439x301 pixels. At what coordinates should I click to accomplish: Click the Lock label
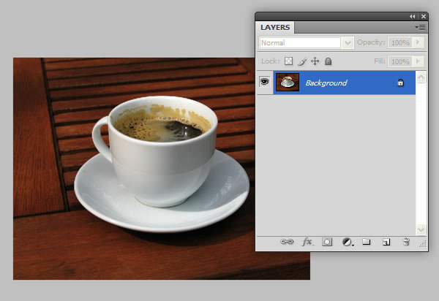(270, 61)
